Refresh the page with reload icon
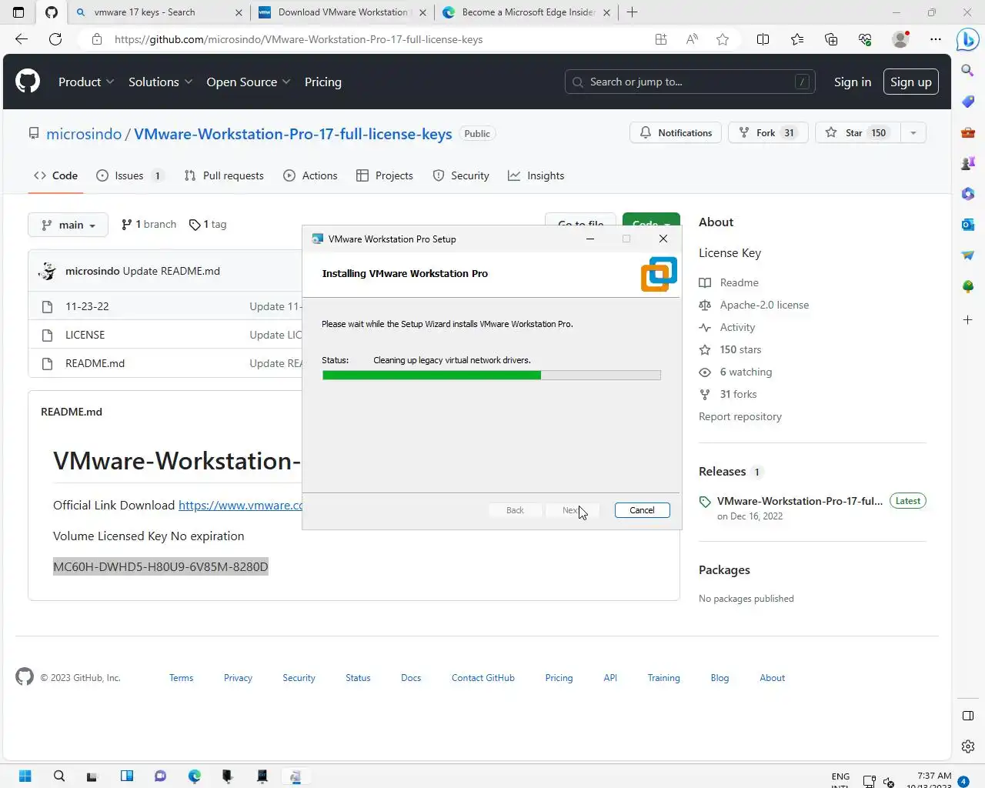This screenshot has height=788, width=985. 55,39
